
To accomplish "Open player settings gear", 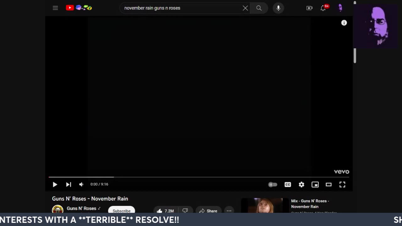I will pos(301,185).
